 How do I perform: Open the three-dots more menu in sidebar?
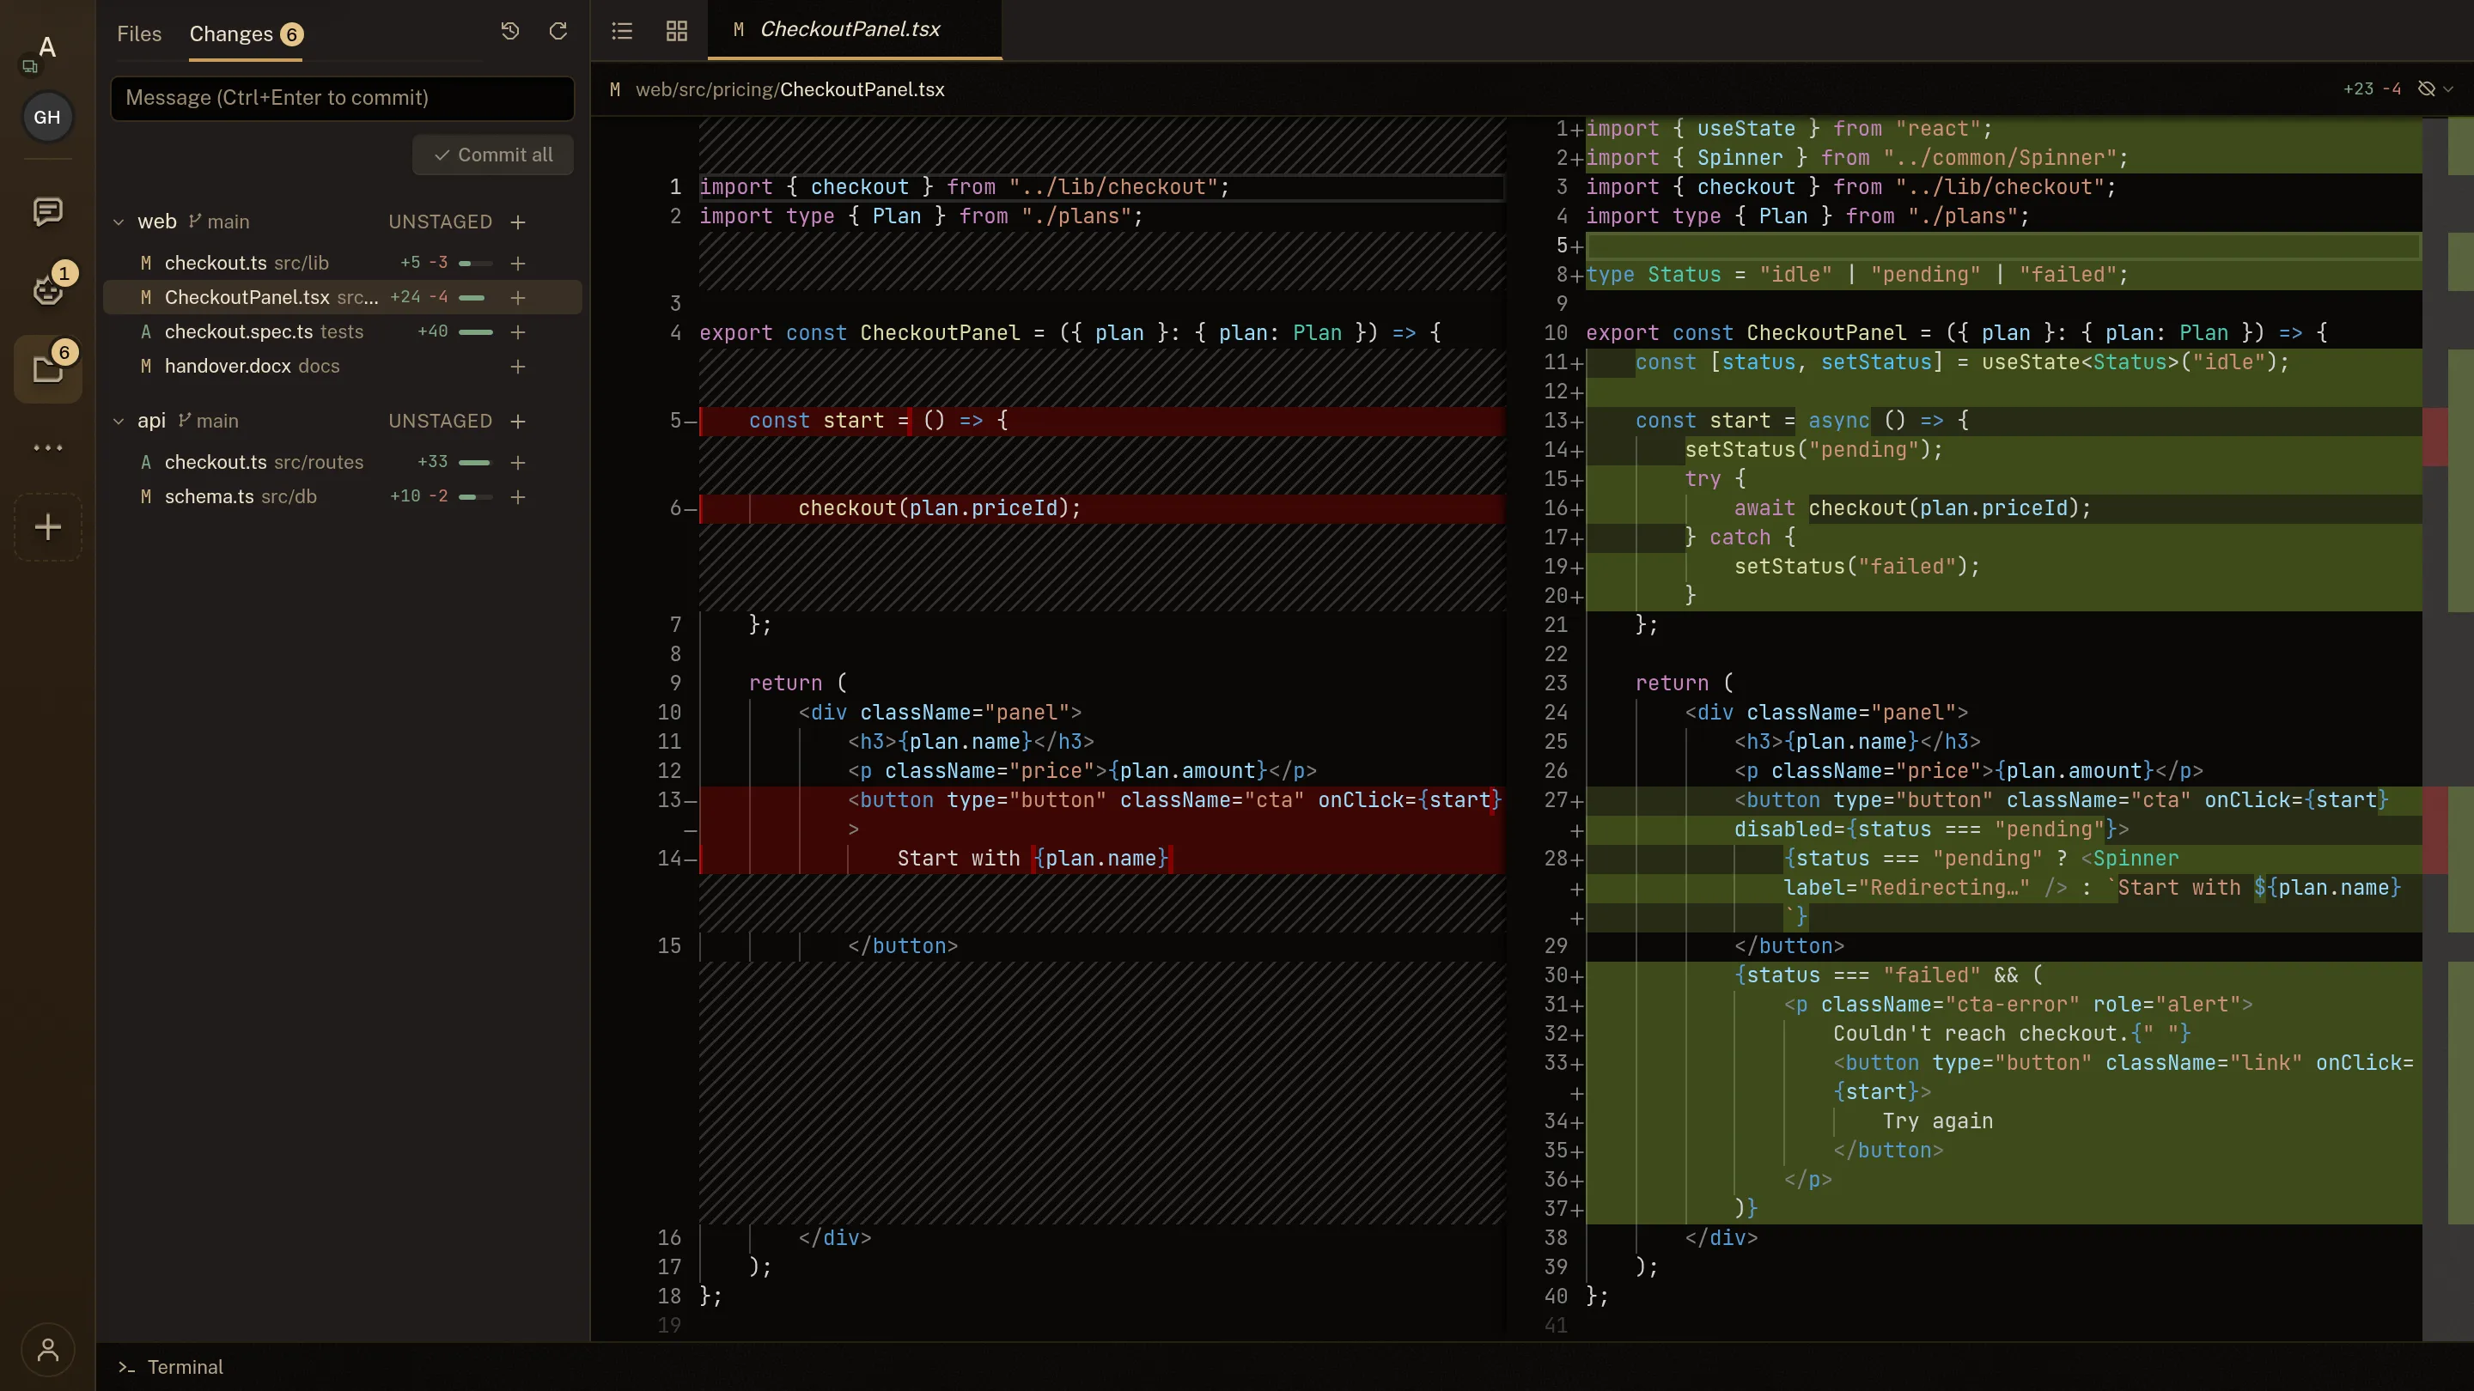(x=47, y=447)
